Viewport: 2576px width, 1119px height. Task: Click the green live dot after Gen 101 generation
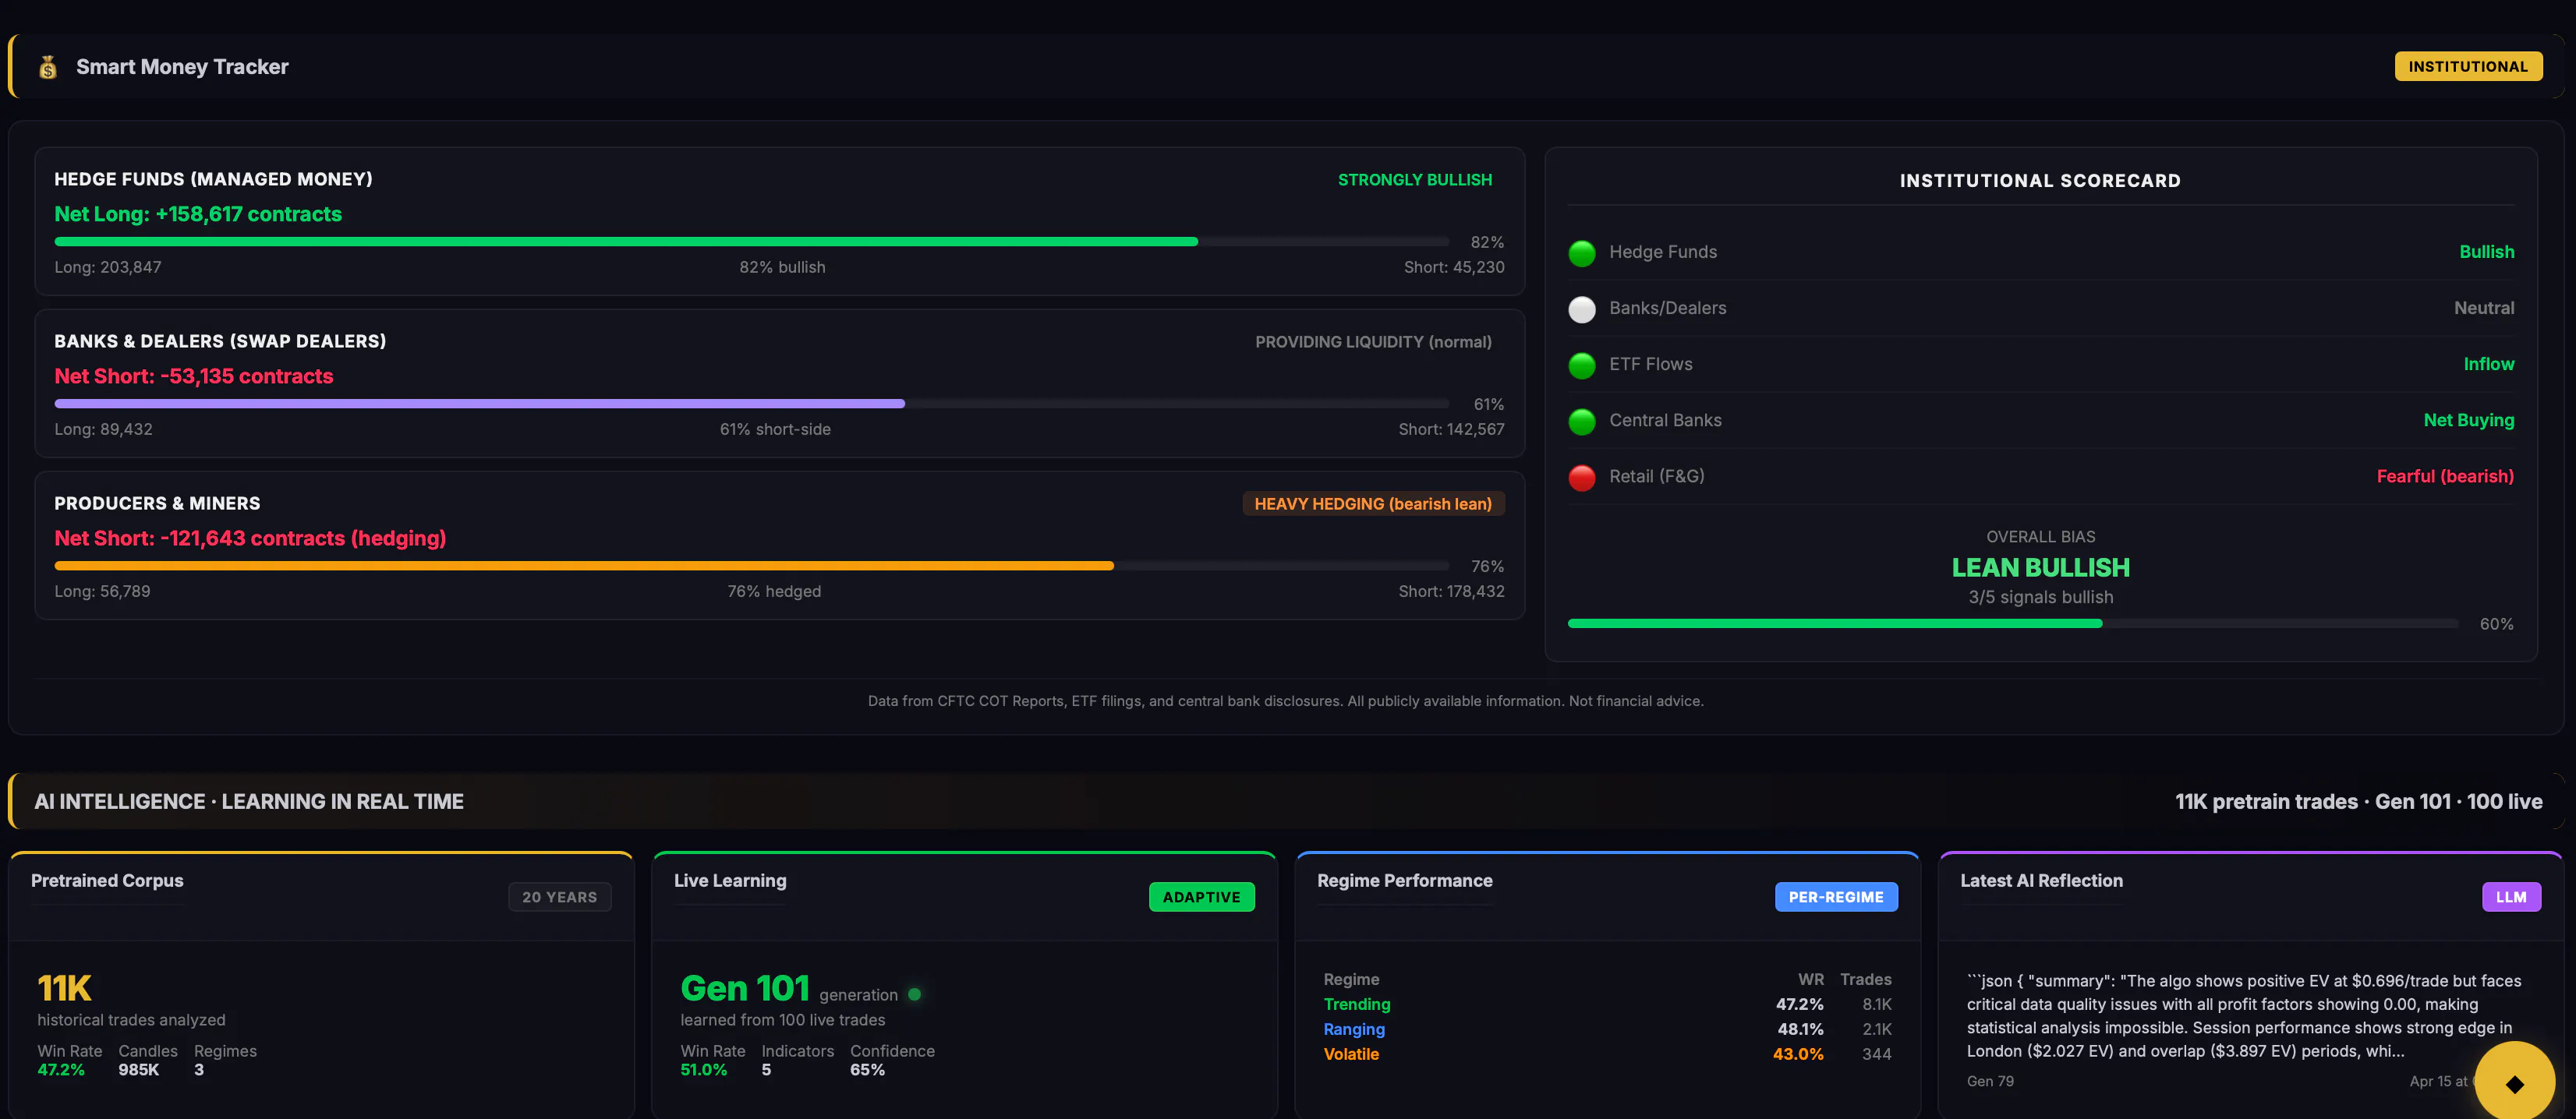point(914,994)
